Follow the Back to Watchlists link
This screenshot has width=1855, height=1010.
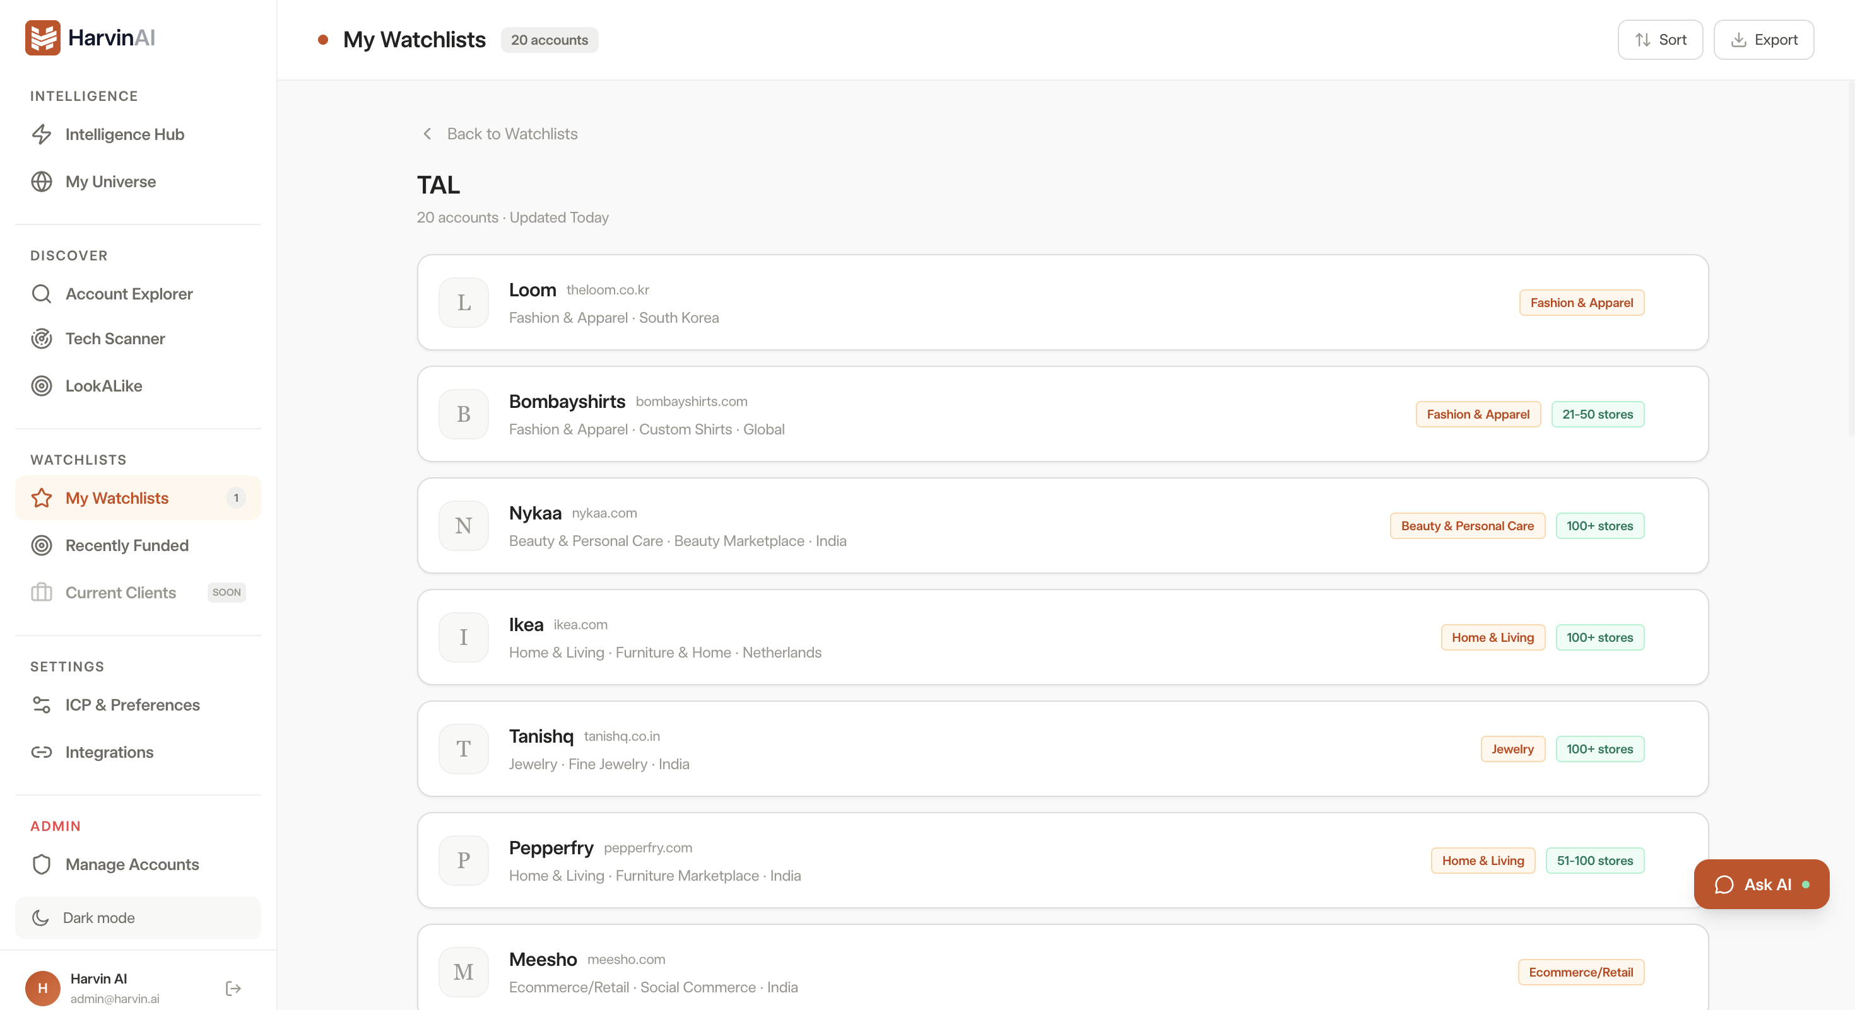(x=512, y=134)
